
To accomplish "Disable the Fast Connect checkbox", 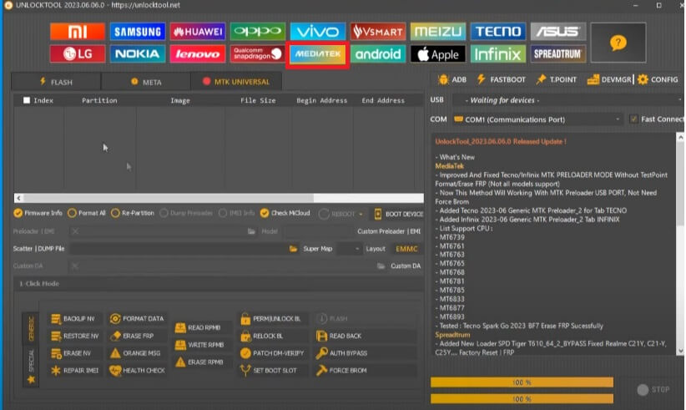I will coord(634,119).
